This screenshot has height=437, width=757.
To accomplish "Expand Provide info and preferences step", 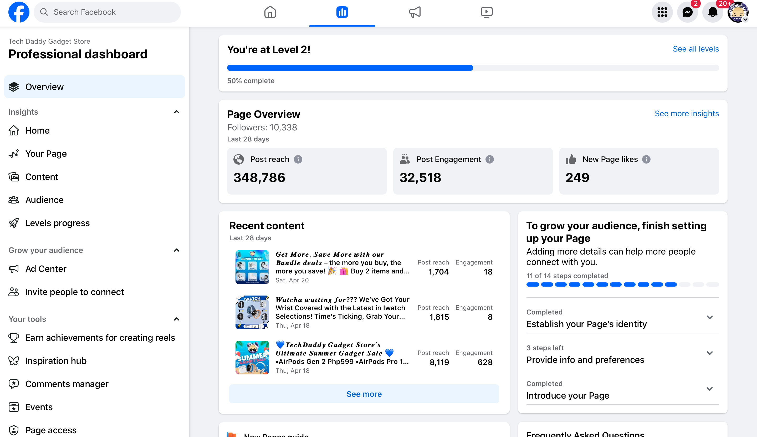I will coord(709,353).
